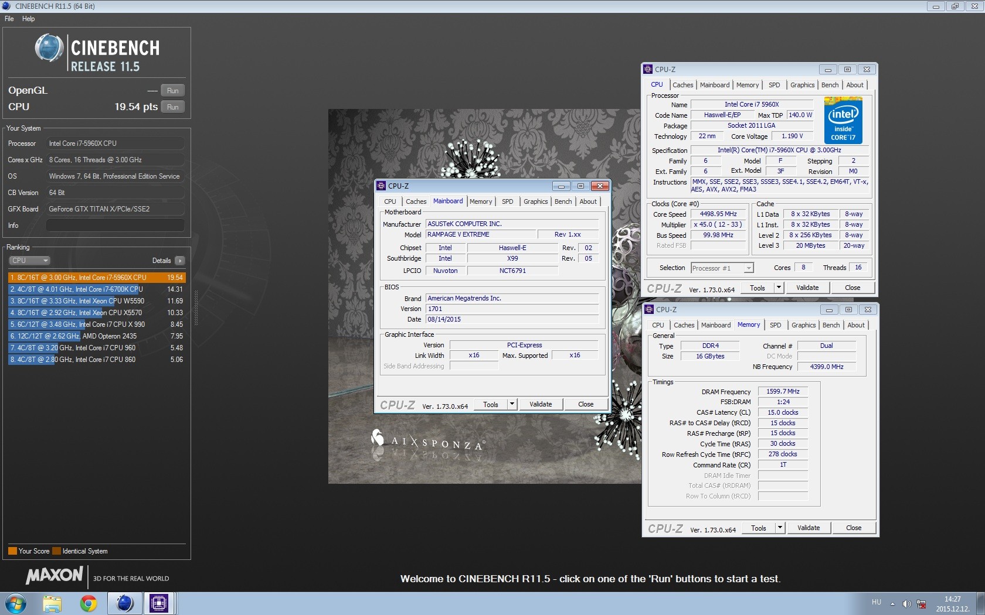
Task: Open the File menu in Cinebench
Action: 9,19
